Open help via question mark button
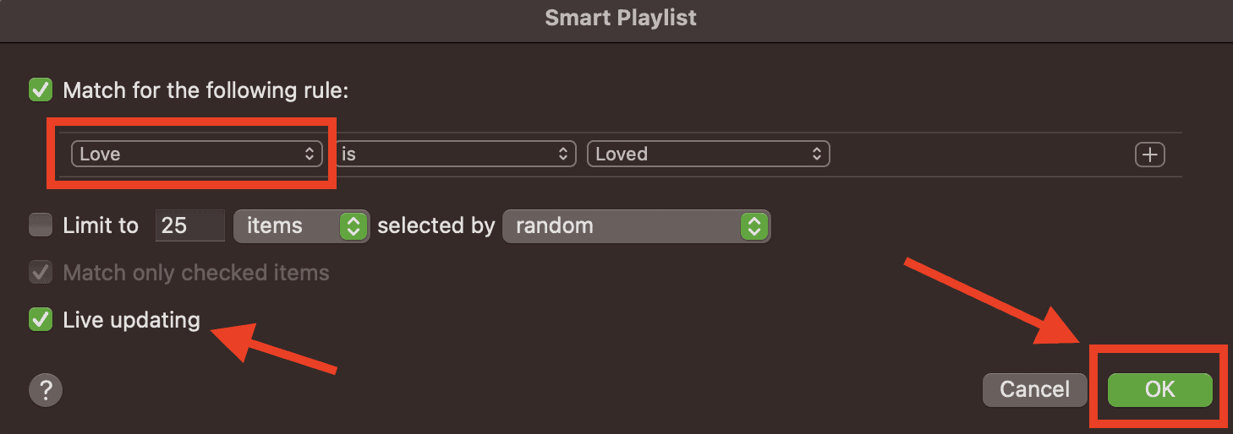Screen dimensions: 1233x434 (x=46, y=390)
